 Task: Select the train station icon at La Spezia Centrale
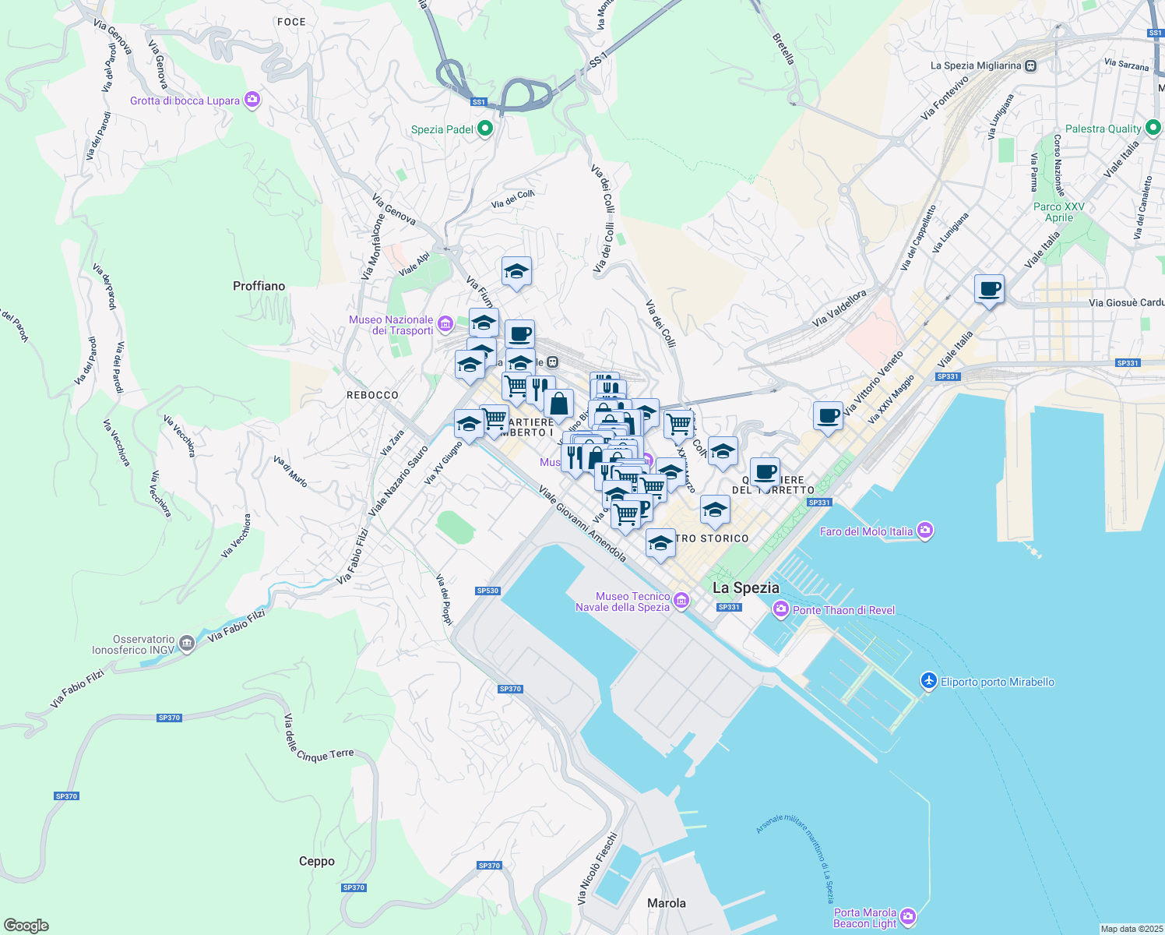point(552,362)
